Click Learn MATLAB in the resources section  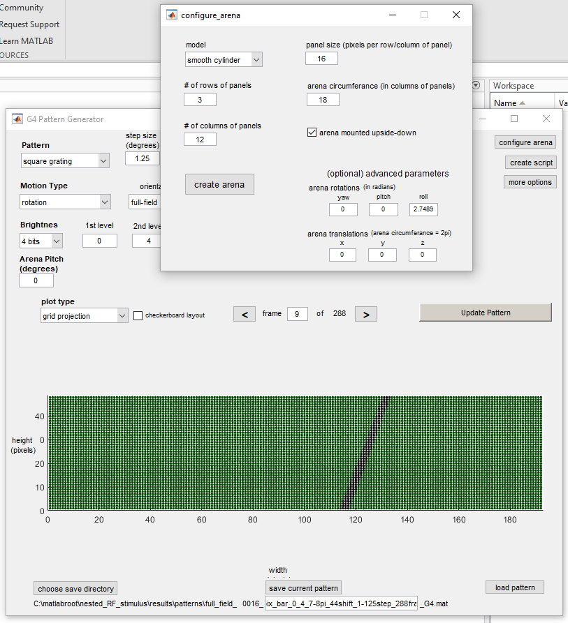[x=27, y=40]
